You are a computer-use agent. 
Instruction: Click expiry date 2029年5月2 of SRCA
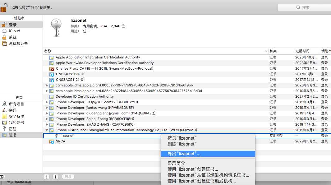pyautogui.click(x=306, y=141)
